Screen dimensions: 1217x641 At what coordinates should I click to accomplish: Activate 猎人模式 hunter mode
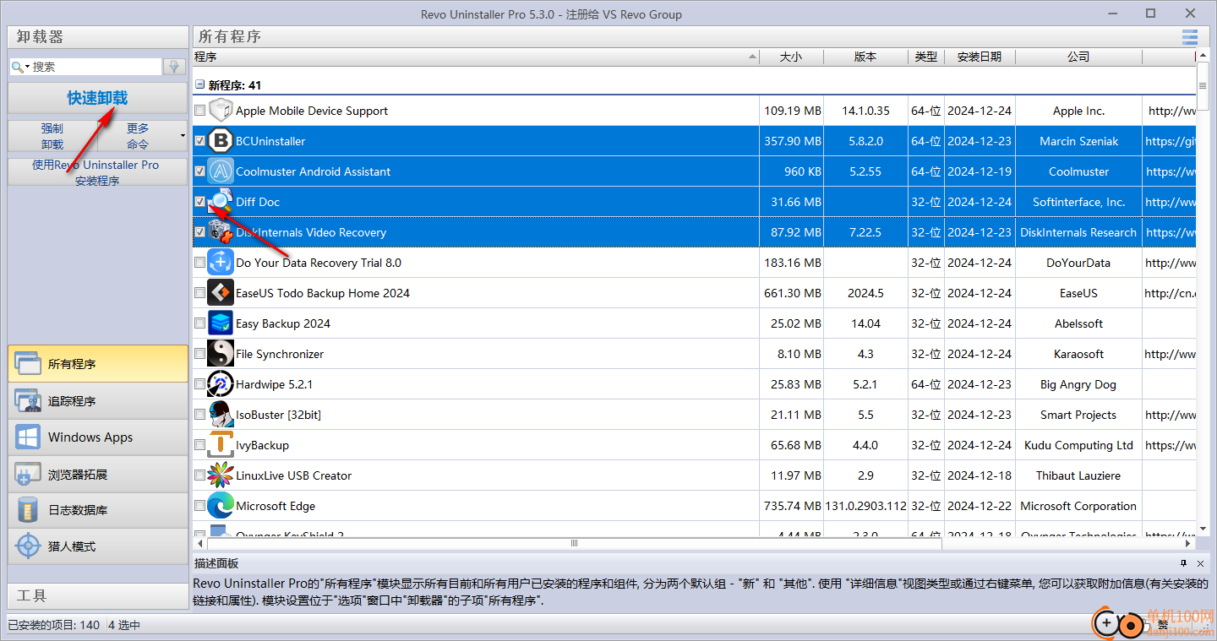pyautogui.click(x=98, y=546)
